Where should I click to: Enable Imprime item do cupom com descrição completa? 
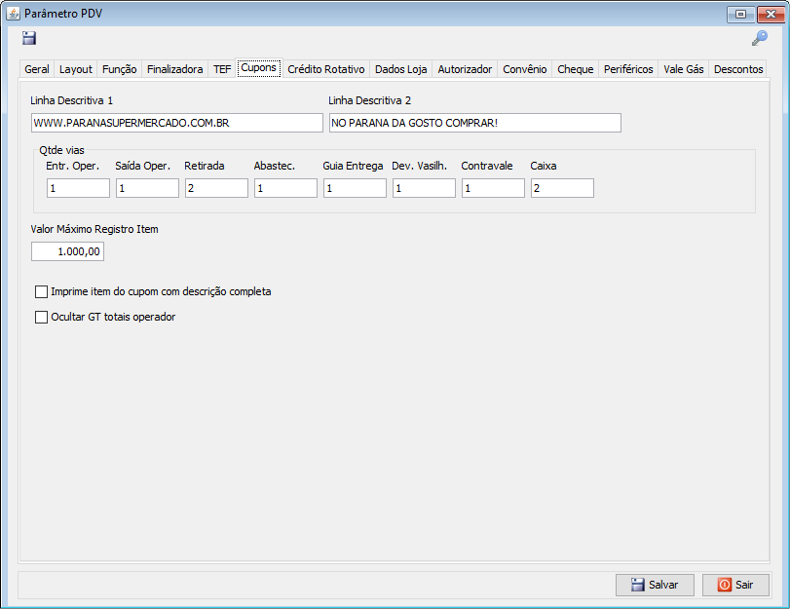(41, 291)
